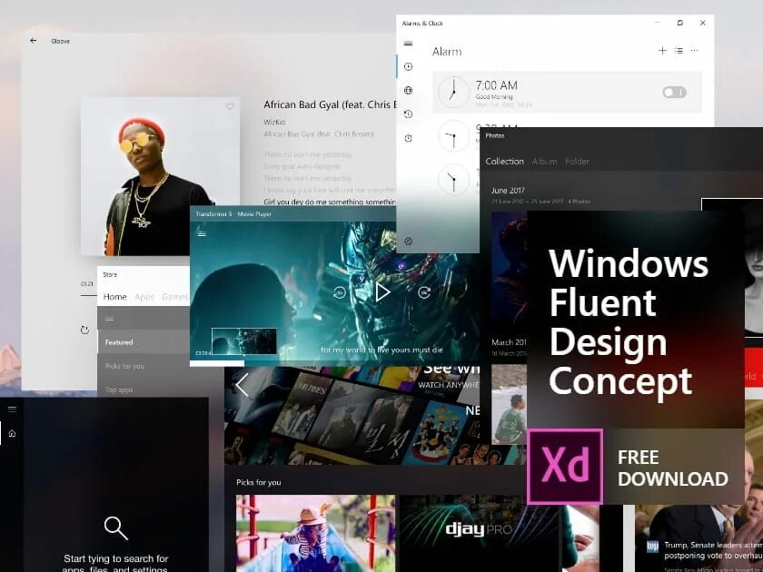Image resolution: width=763 pixels, height=572 pixels.
Task: Open the Trump Senate leaders news tile
Action: click(699, 538)
